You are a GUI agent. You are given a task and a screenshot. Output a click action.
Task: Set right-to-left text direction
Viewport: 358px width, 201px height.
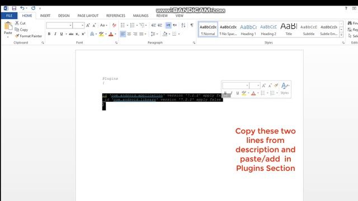[175, 25]
